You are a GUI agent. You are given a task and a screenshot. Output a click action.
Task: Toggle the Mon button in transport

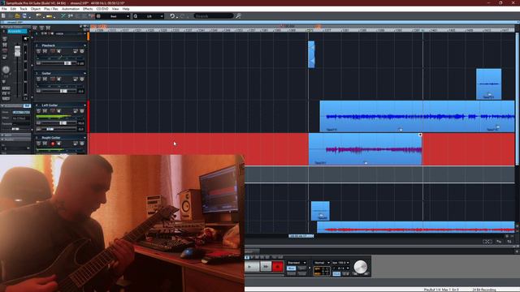click(291, 268)
